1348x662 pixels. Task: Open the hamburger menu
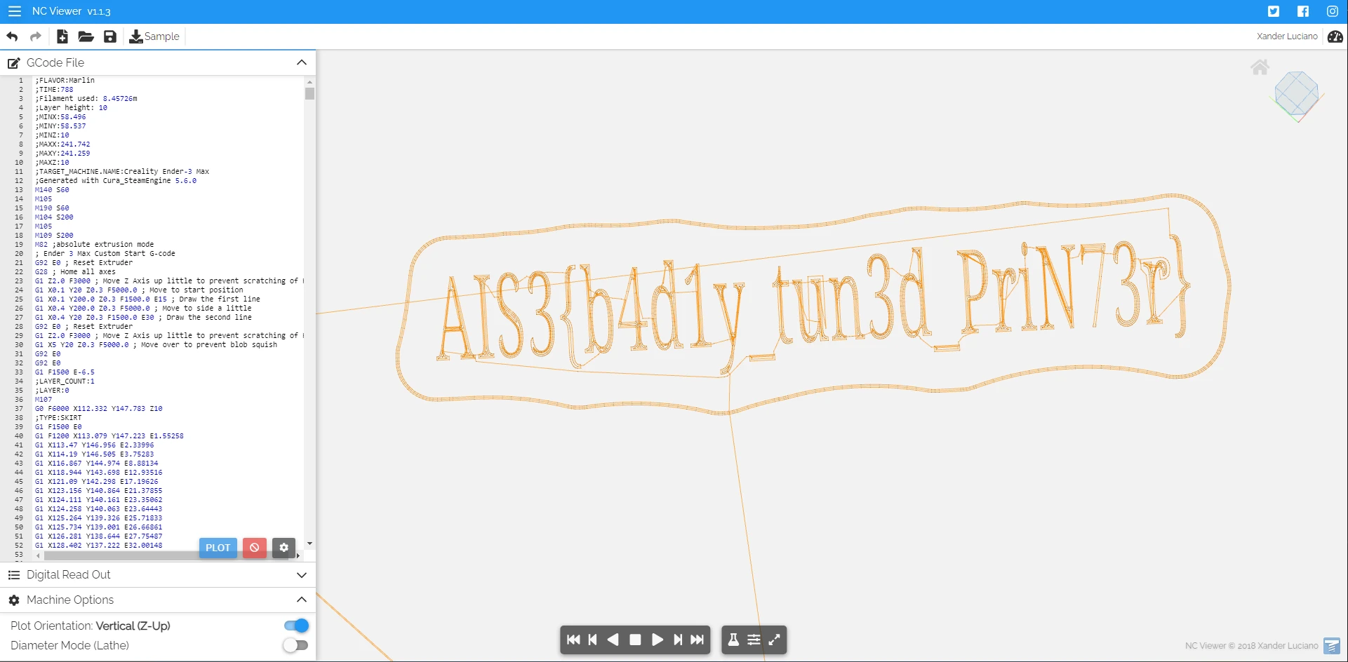pyautogui.click(x=14, y=11)
